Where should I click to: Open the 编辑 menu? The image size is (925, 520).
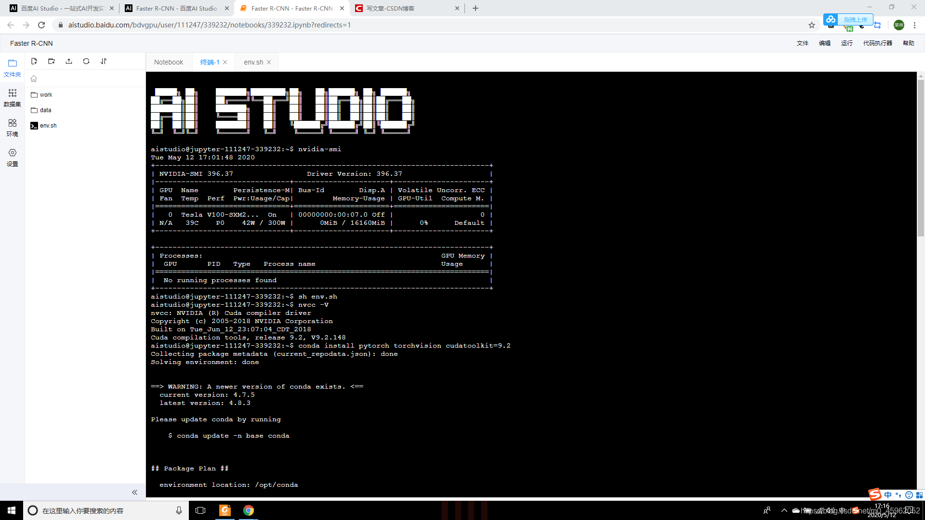[x=825, y=43]
